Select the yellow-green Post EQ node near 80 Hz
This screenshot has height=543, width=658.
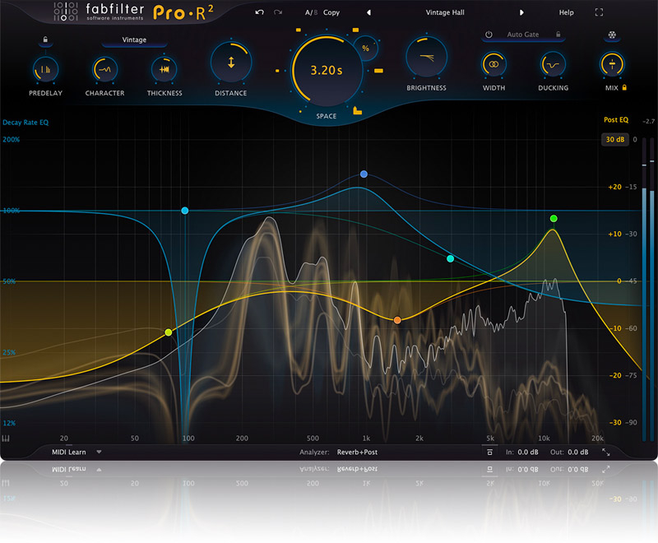tap(169, 332)
